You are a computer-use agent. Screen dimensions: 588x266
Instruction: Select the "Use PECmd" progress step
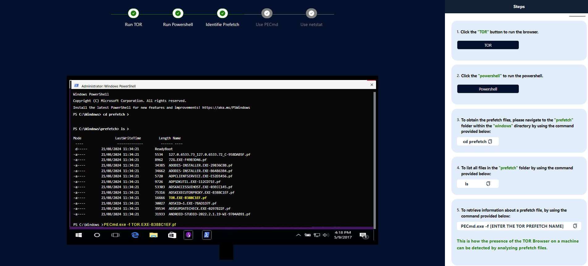pyautogui.click(x=267, y=13)
